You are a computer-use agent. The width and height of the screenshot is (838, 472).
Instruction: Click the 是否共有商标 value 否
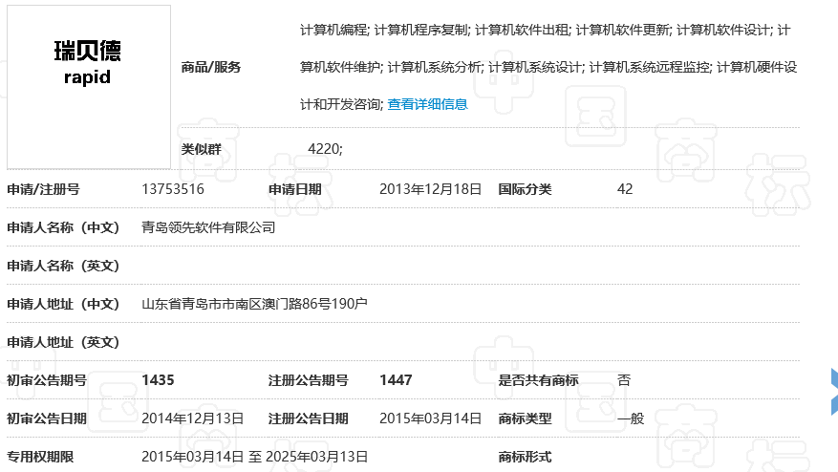[624, 380]
